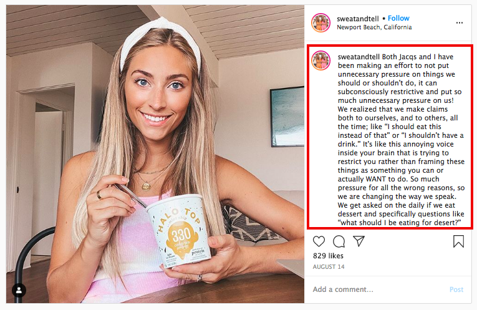Select the Halo Top photo
Image resolution: width=477 pixels, height=310 pixels.
point(155,154)
